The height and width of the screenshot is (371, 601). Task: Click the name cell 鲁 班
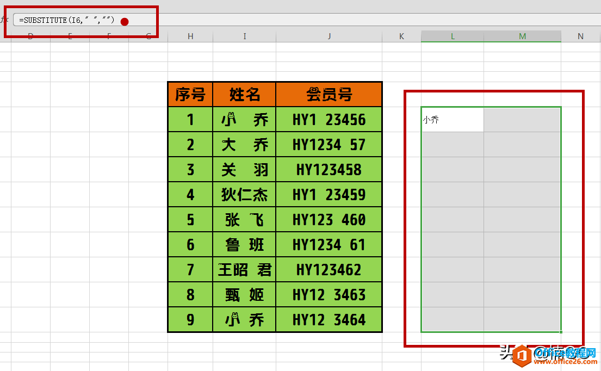(x=245, y=245)
